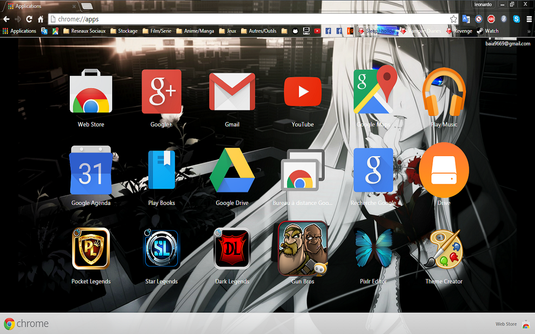Open the Sleepy hollow bookmark
The width and height of the screenshot is (535, 334).
377,31
